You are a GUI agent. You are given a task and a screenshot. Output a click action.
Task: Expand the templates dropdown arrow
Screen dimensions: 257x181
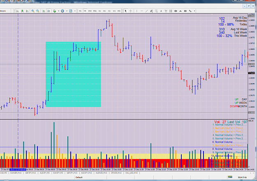(75, 11)
